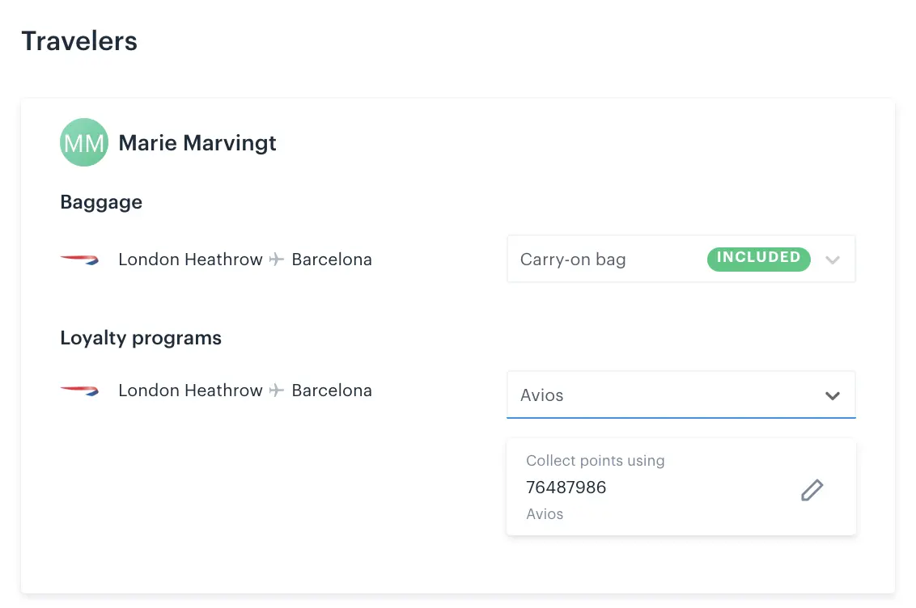
Task: Open the Avios loyalty program dropdown
Action: coord(681,395)
